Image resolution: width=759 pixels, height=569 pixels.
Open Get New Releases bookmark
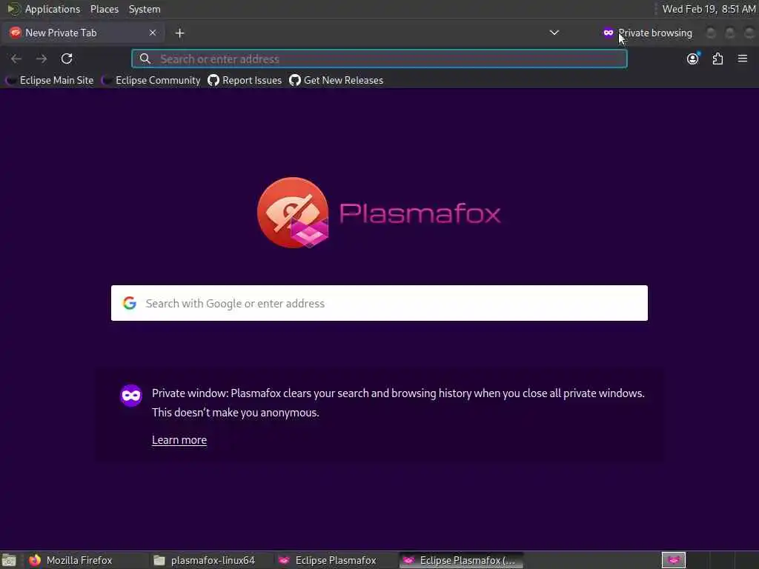click(x=336, y=80)
